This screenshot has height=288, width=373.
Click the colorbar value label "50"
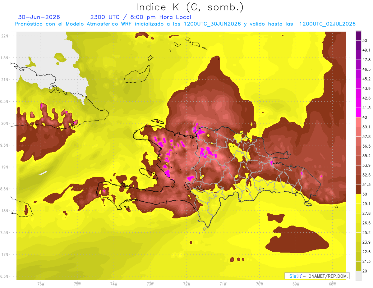click(365, 40)
